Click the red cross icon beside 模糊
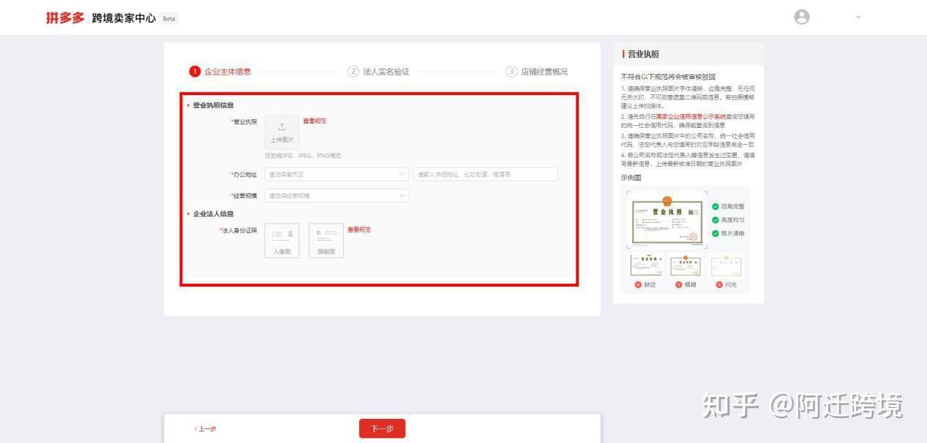Viewport: 927px width, 443px height. coord(678,285)
